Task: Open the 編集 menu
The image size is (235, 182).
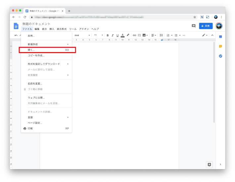Action: click(37, 29)
